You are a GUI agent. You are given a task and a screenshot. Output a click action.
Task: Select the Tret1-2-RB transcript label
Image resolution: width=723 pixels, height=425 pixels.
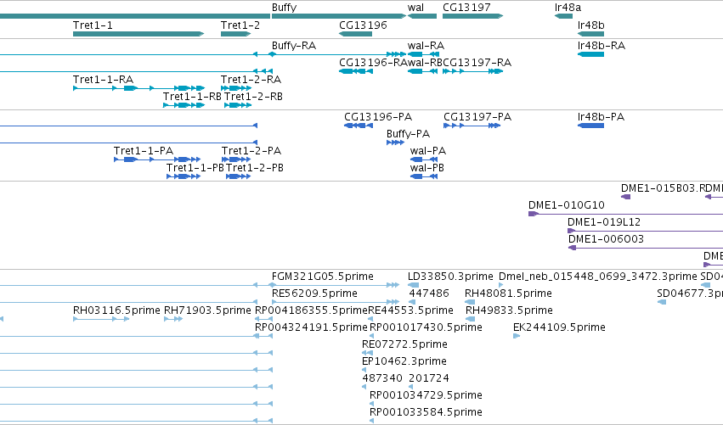point(253,97)
